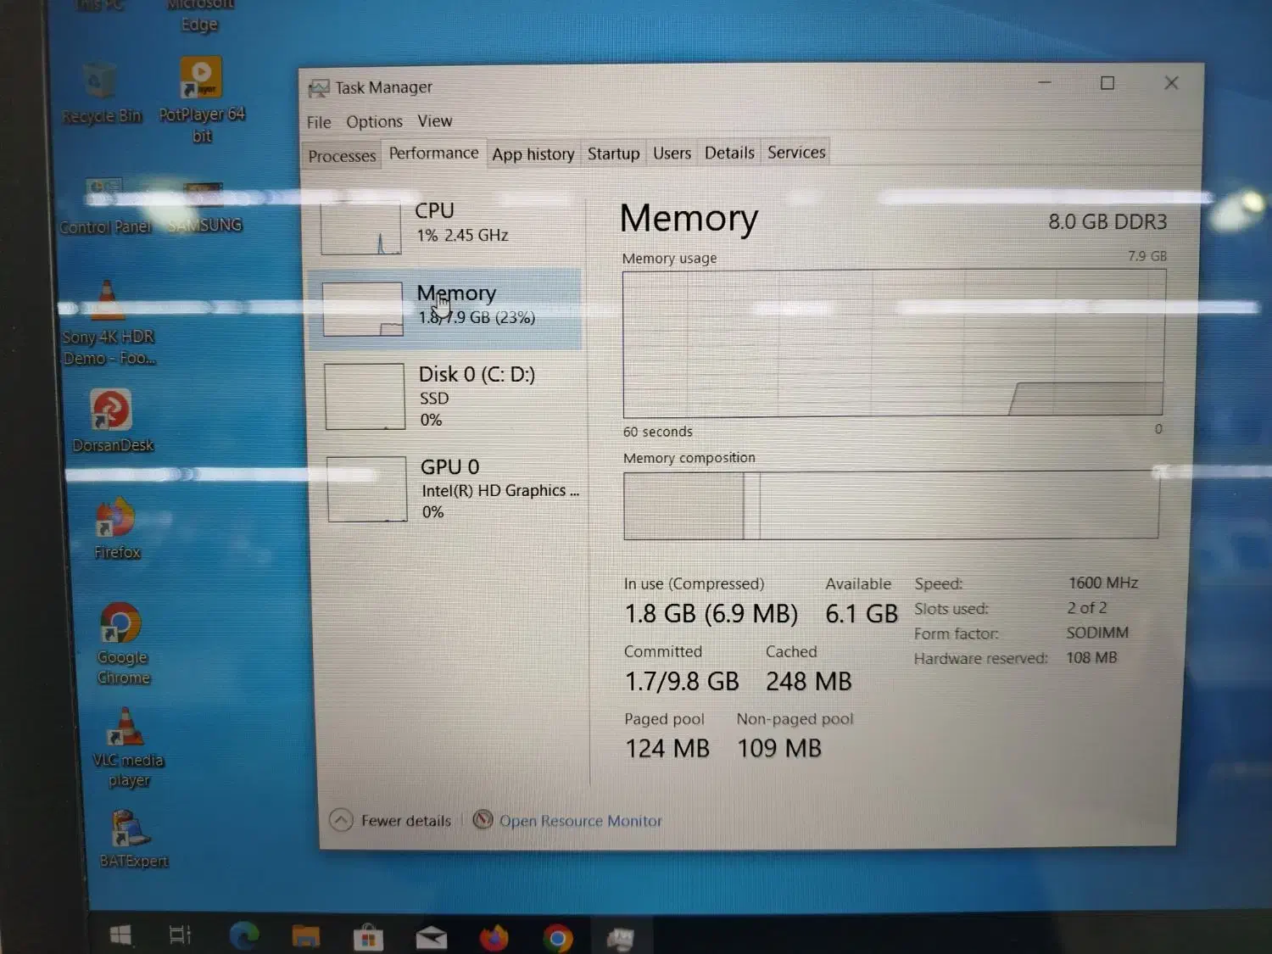Switch to the Startup tab

coord(613,153)
